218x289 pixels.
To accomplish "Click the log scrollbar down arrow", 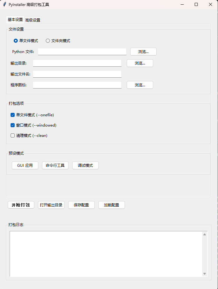I will pyautogui.click(x=205, y=274).
